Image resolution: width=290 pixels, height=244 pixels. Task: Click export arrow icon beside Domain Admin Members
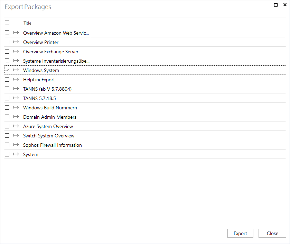(x=16, y=117)
